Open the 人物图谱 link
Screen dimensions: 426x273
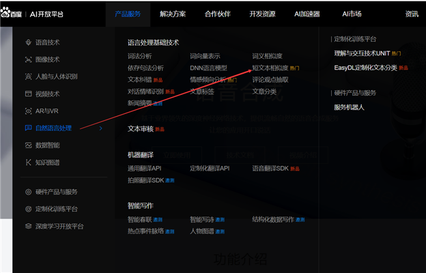click(x=202, y=231)
